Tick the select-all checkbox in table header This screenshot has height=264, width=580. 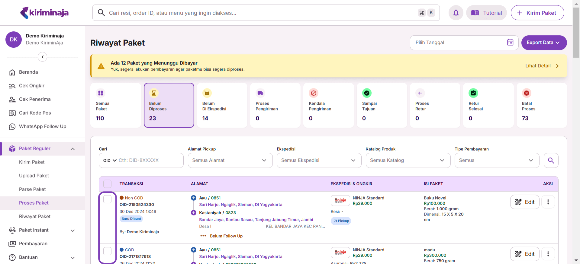(x=107, y=184)
